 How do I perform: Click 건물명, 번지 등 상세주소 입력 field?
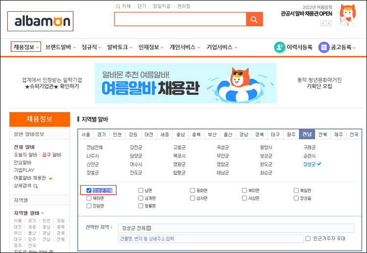(x=211, y=239)
